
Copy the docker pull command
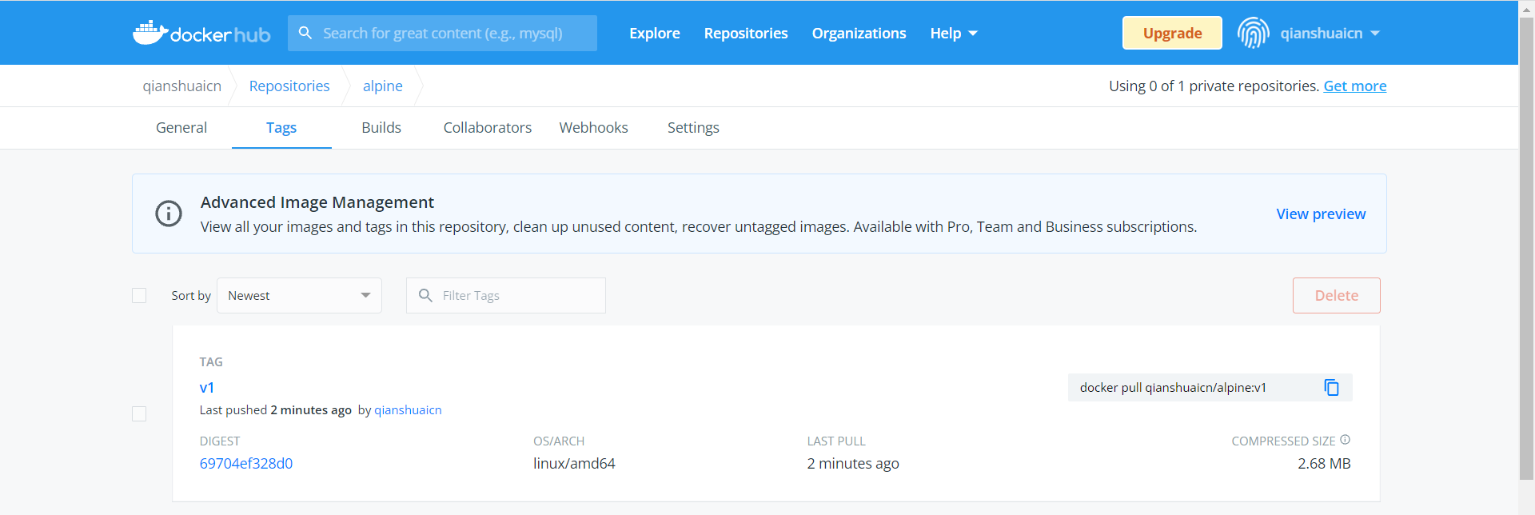1331,387
